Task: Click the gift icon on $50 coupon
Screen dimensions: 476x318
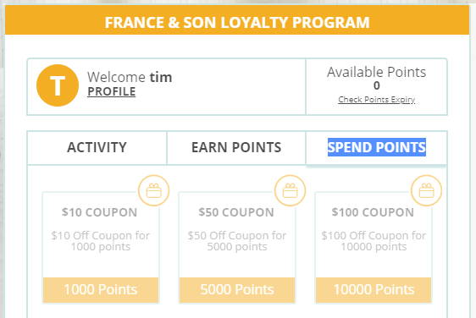Action: tap(291, 190)
